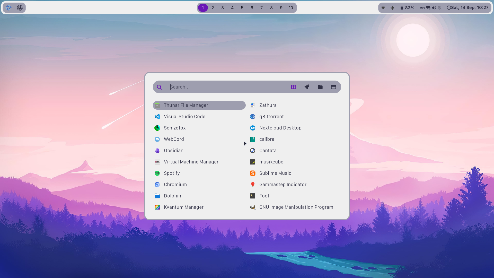Image resolution: width=494 pixels, height=278 pixels.
Task: Click the NixOS logo in the top bar
Action: (9, 8)
